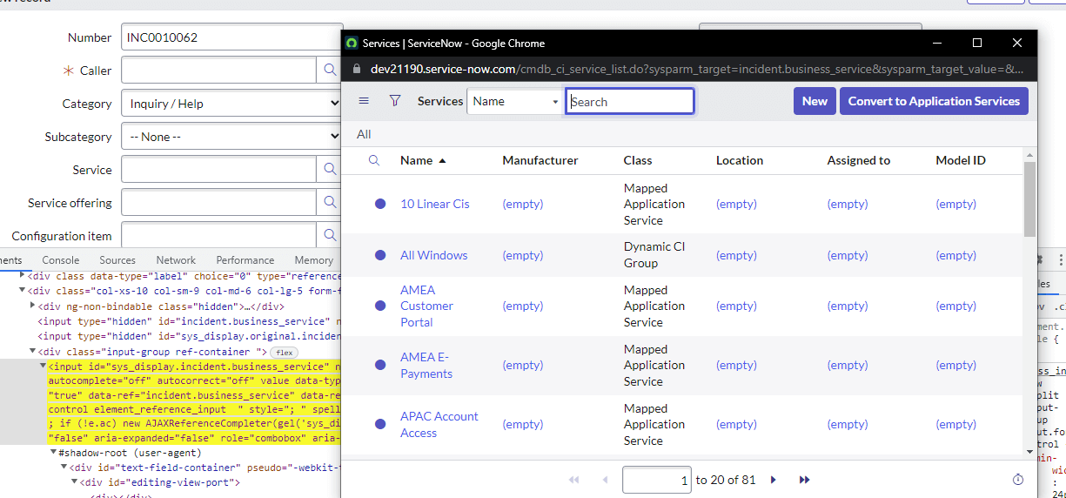Click the Service offering input field
The height and width of the screenshot is (498, 1066).
[218, 203]
